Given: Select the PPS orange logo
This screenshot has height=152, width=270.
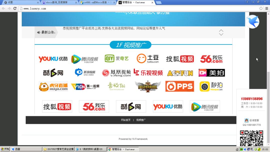Looking at the screenshot, I should (179, 86).
